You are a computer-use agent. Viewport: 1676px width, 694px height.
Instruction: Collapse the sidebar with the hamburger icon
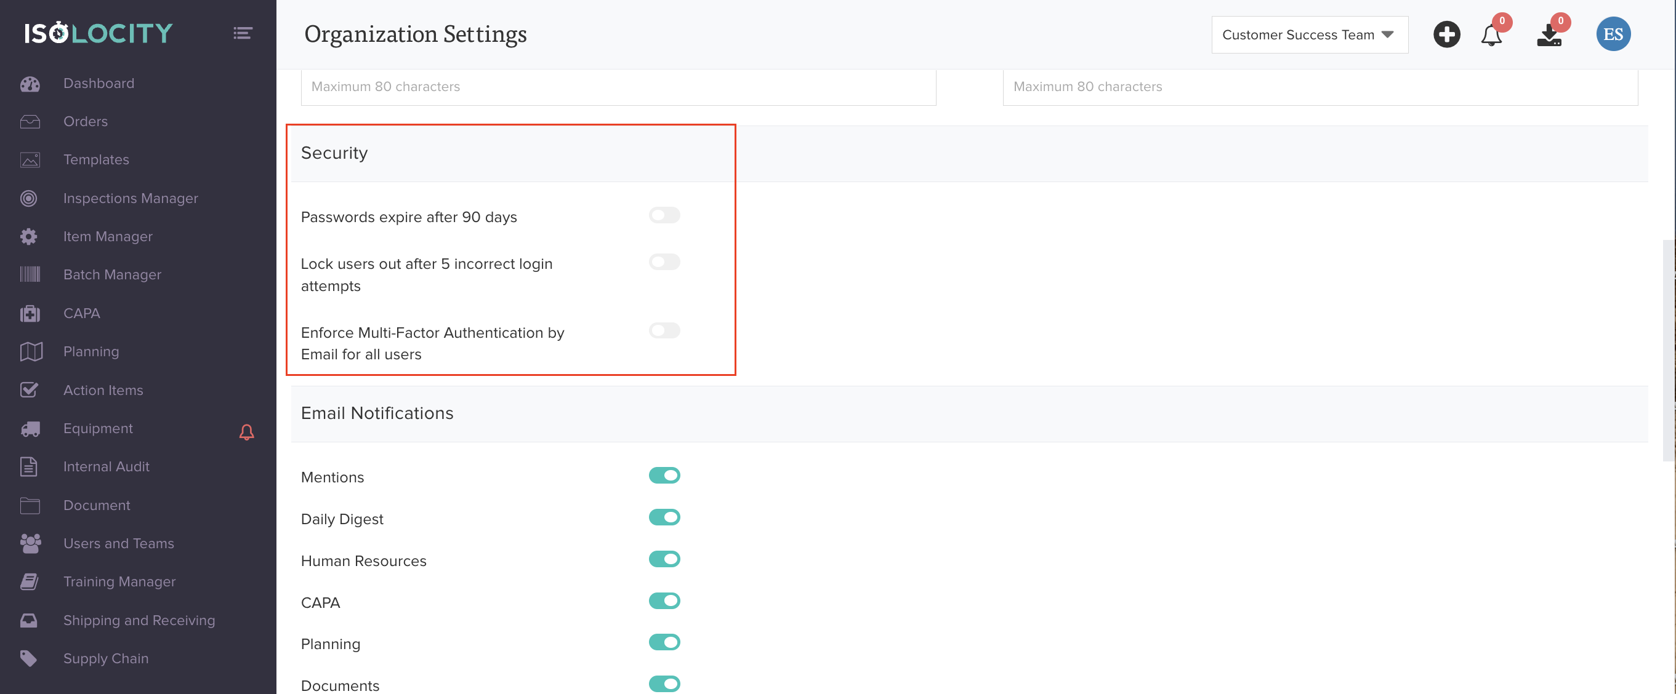tap(243, 33)
